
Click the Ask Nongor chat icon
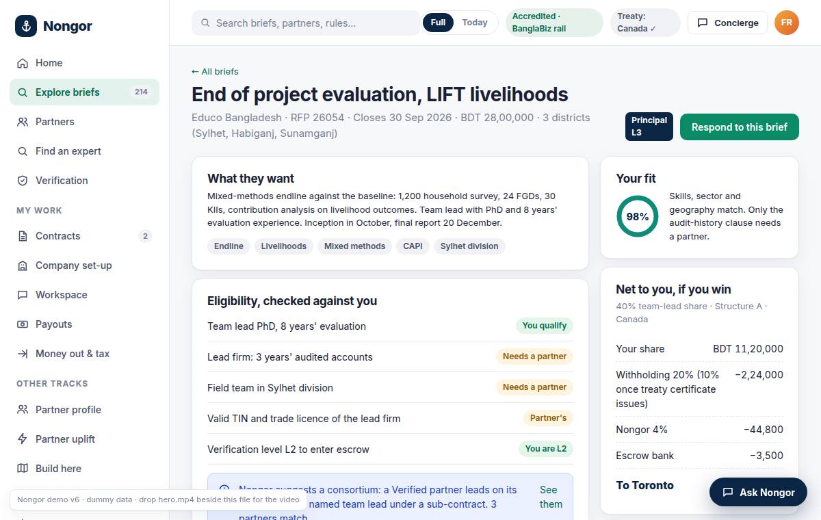[x=728, y=492]
